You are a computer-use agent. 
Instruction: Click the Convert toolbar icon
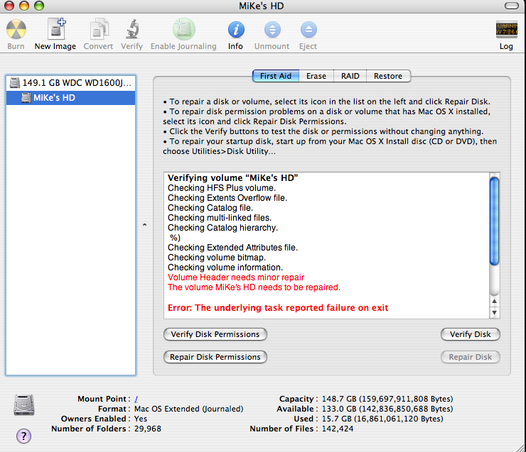tap(99, 29)
